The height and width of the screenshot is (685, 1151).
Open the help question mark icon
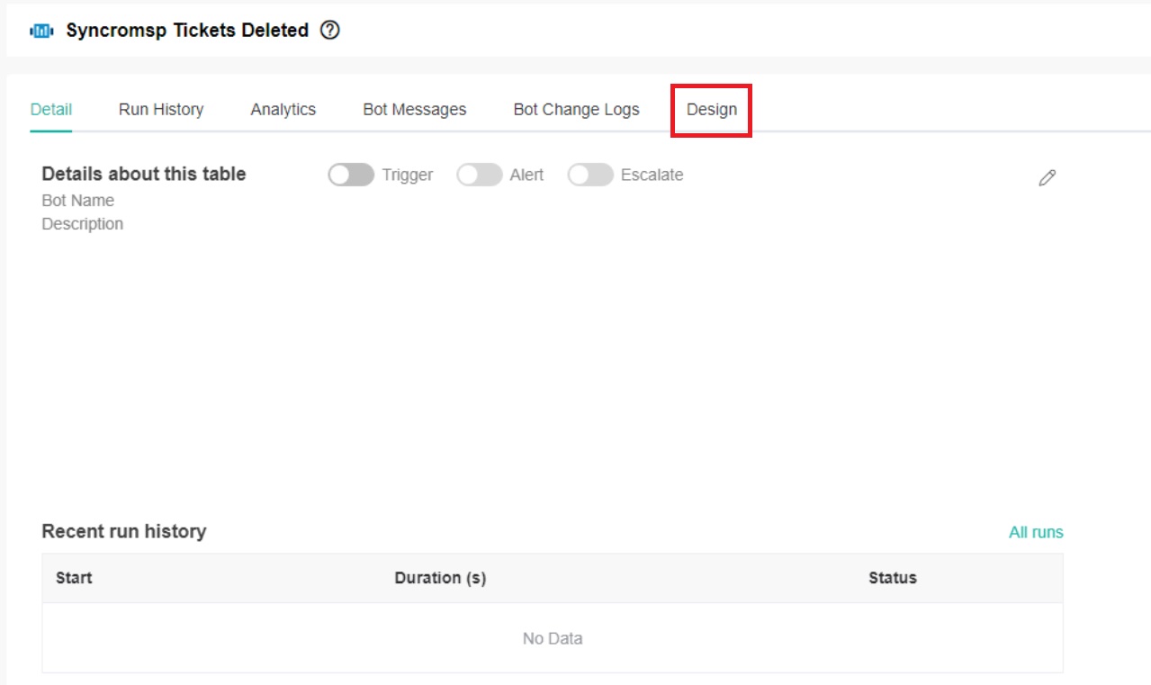click(x=329, y=30)
